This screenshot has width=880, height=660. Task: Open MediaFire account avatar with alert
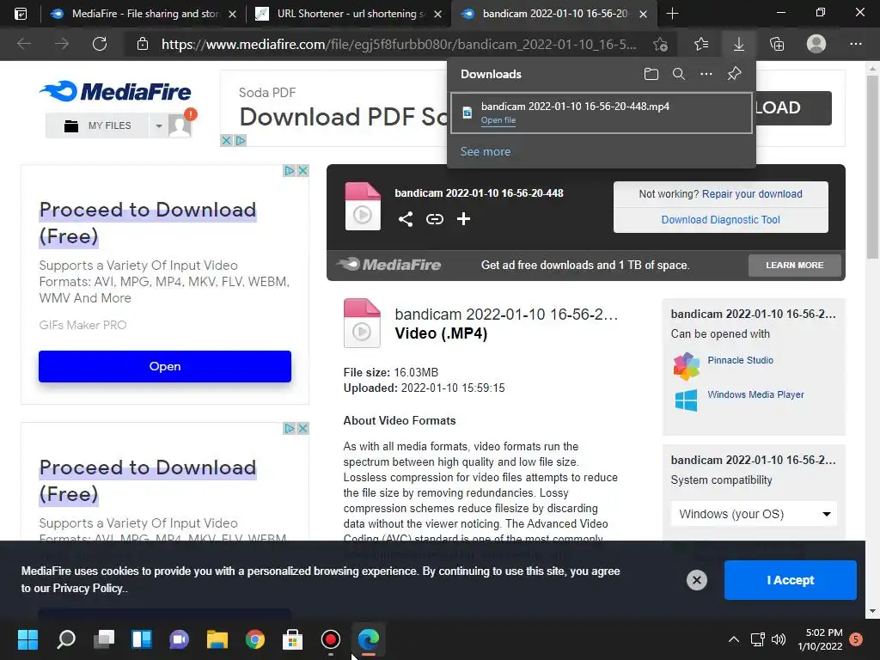180,125
